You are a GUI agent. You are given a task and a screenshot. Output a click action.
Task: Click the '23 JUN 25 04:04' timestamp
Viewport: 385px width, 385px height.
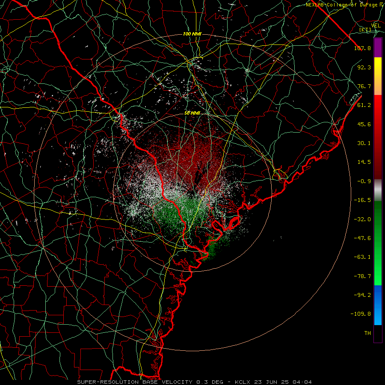point(282,382)
